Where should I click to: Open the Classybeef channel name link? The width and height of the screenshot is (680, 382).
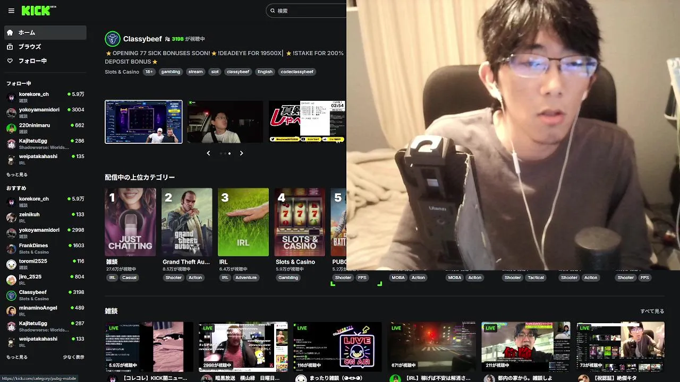(x=142, y=39)
